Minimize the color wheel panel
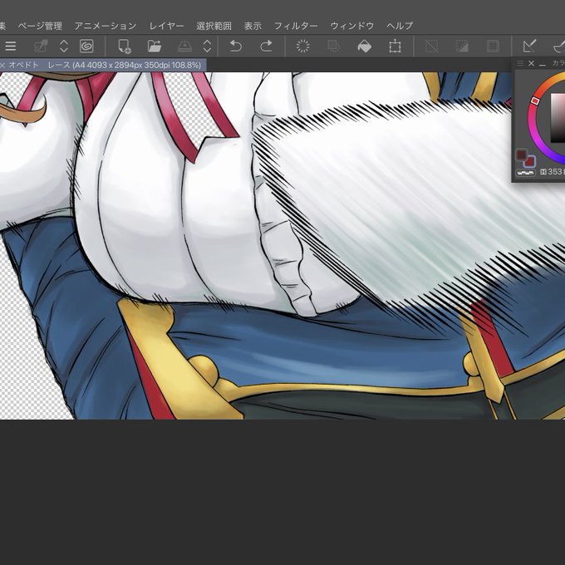The height and width of the screenshot is (565, 565). [x=543, y=64]
